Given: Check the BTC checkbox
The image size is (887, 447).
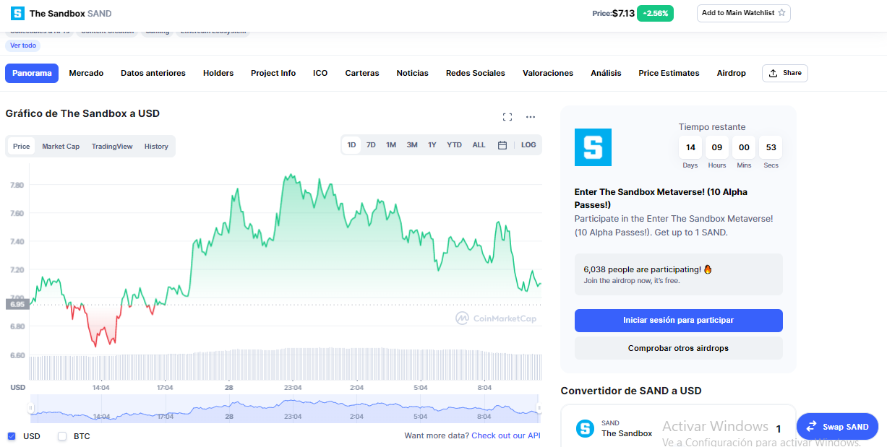Looking at the screenshot, I should tap(62, 436).
